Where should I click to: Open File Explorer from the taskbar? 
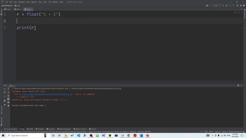[x=66, y=135]
